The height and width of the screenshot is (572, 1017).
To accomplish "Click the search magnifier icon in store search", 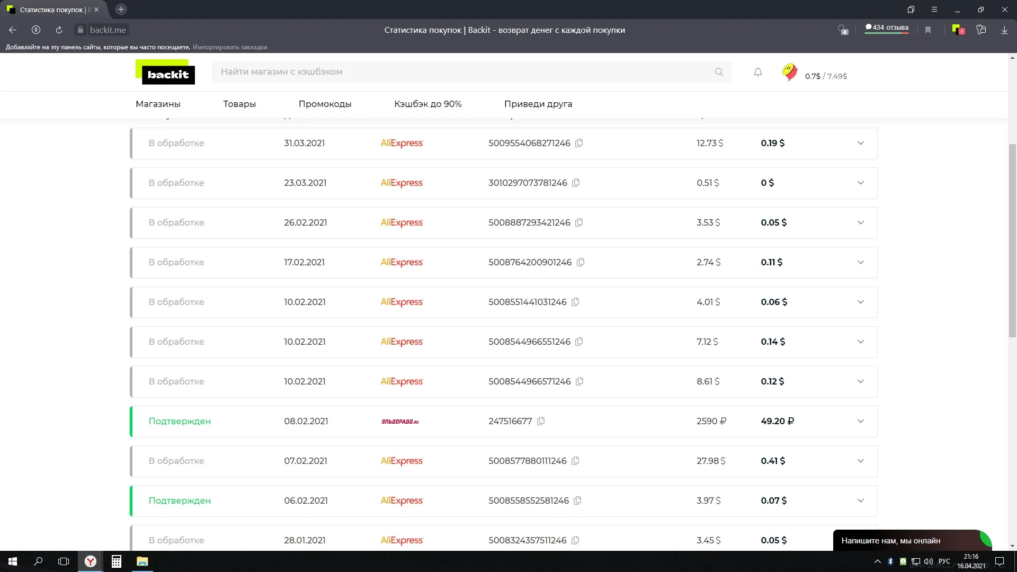I will (x=719, y=72).
